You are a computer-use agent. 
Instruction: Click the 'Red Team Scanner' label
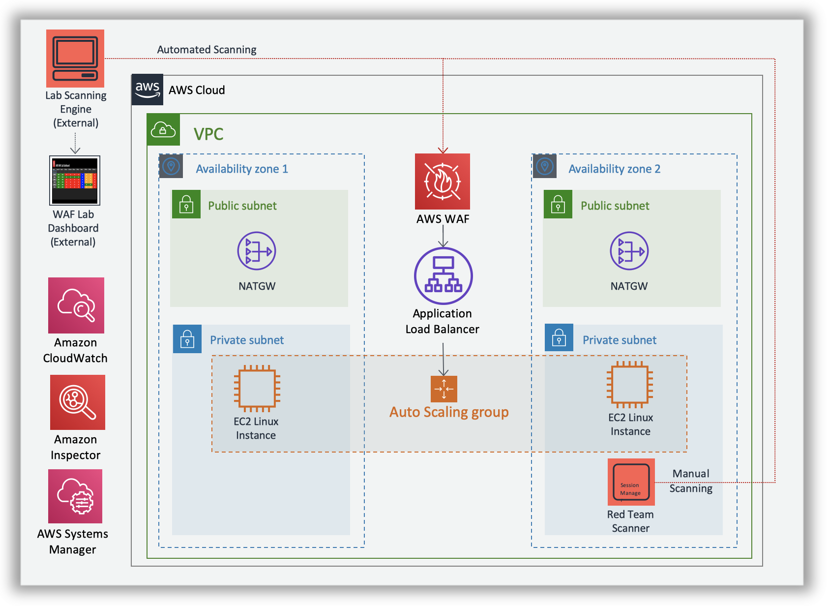click(630, 521)
